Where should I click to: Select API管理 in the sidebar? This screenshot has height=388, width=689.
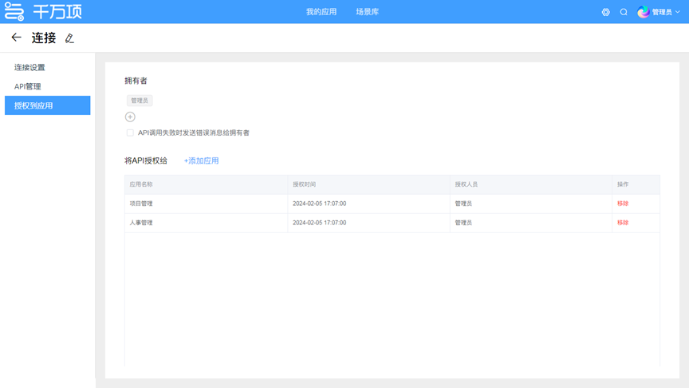(28, 86)
